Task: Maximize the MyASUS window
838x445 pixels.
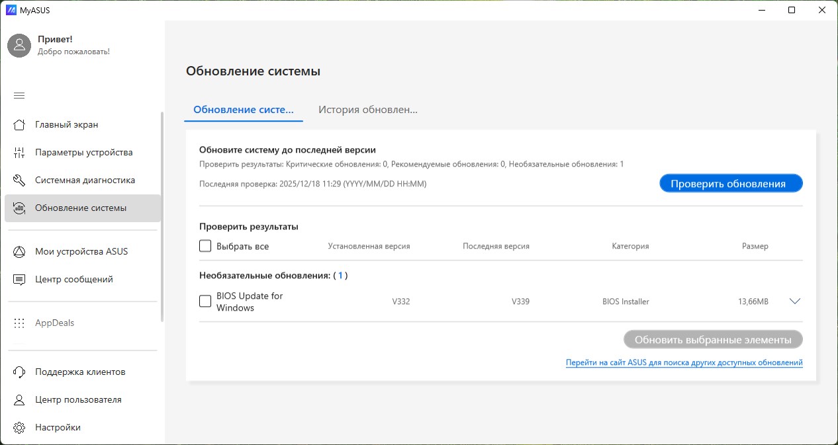Action: coord(792,10)
